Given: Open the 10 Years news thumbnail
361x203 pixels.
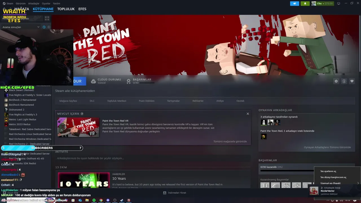Looking at the screenshot, I should point(84,180).
